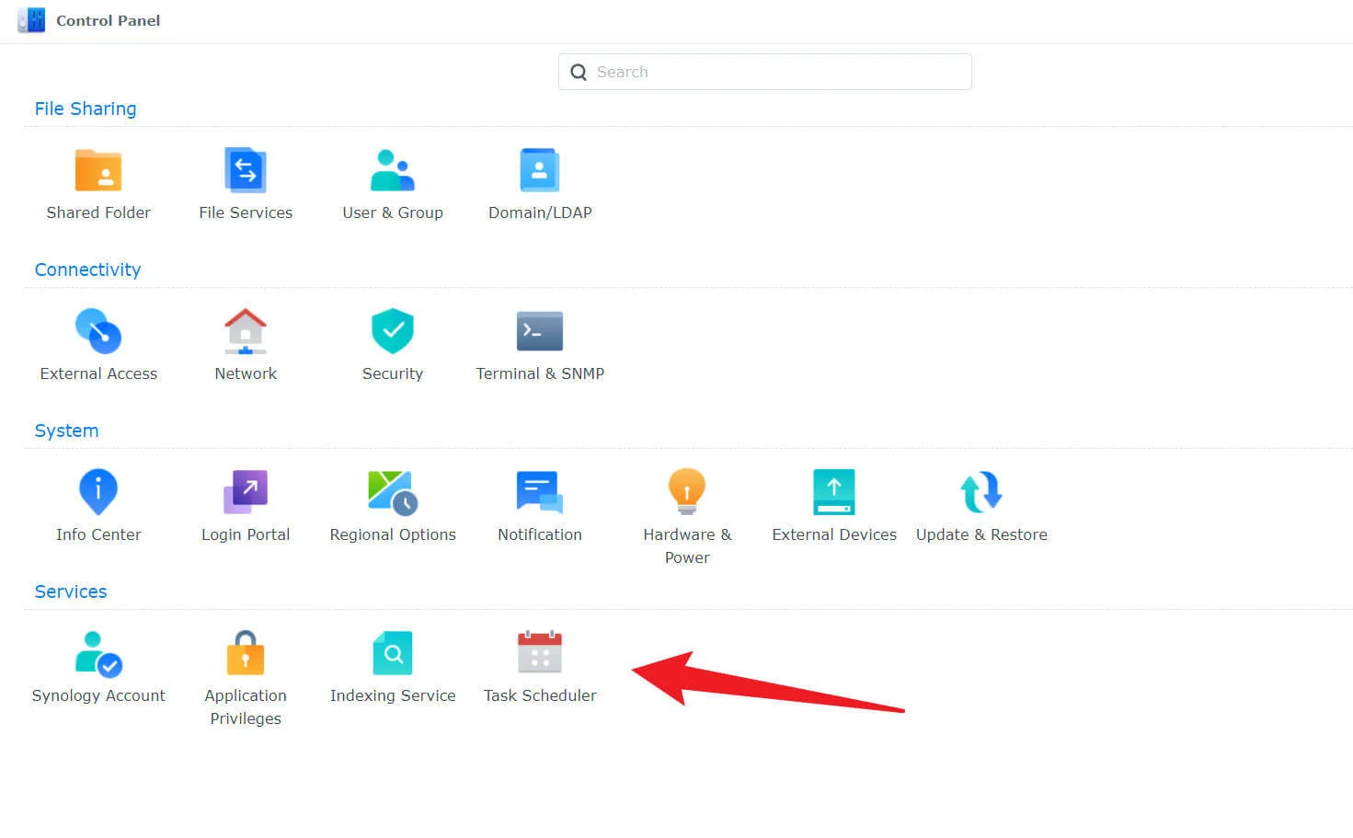The height and width of the screenshot is (838, 1353).
Task: Open Info Center
Action: 98,493
